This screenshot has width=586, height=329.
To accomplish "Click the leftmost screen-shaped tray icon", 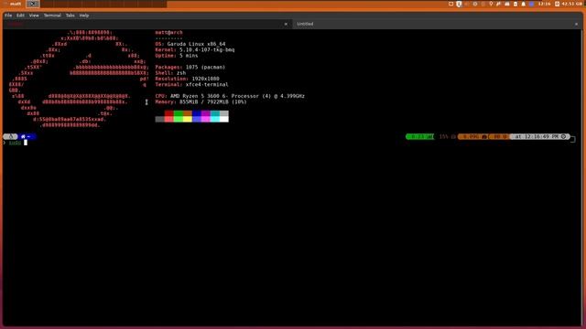I will [450, 4].
